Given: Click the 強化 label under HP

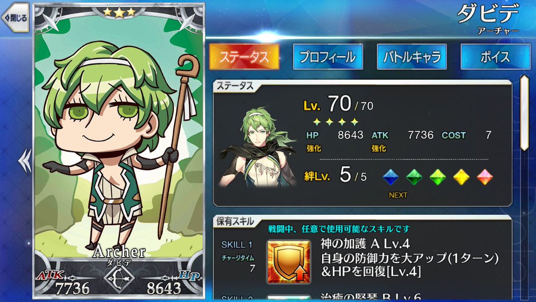Looking at the screenshot, I should (314, 149).
